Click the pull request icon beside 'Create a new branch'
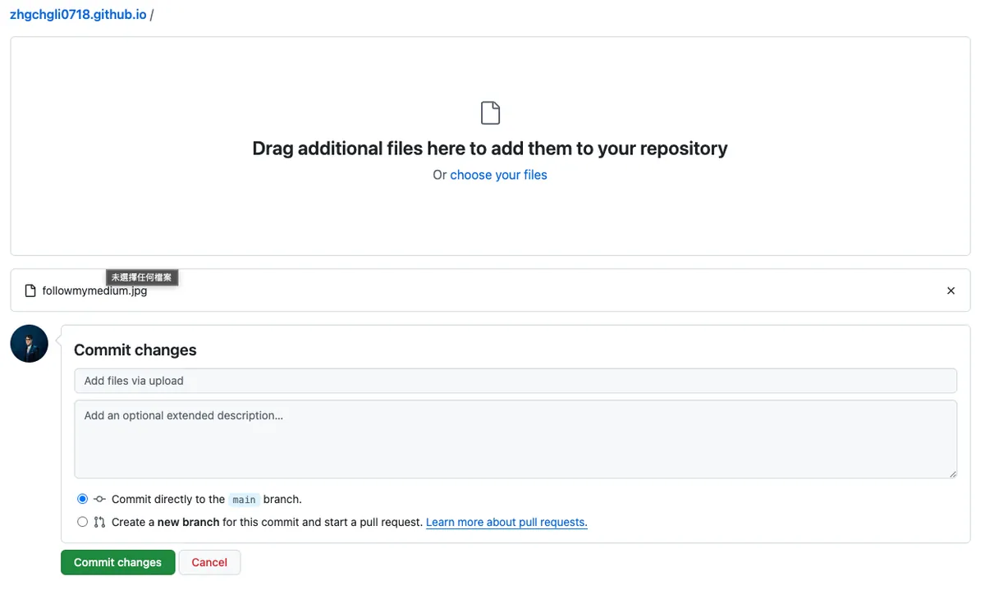 (99, 522)
